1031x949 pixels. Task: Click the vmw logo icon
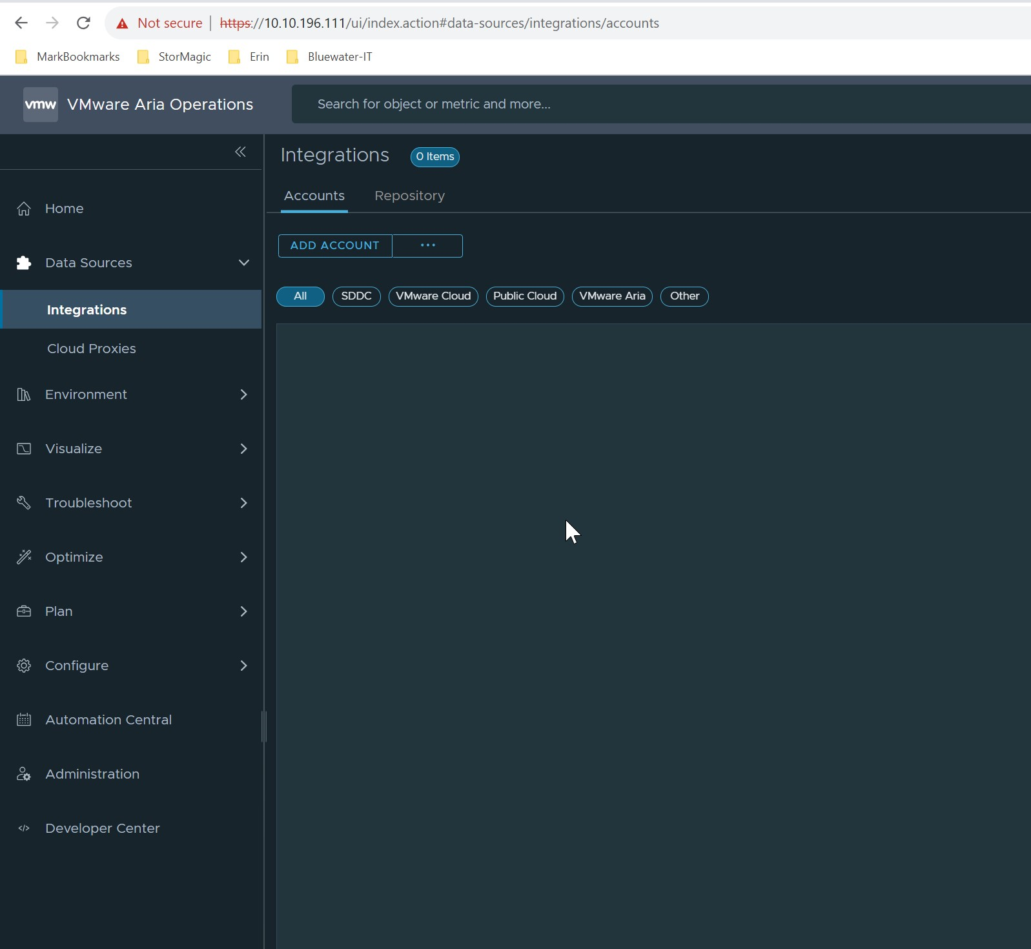pyautogui.click(x=41, y=105)
